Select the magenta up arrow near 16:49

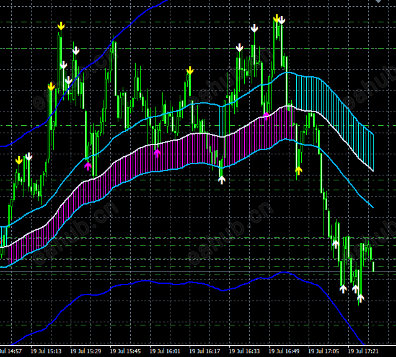pyautogui.click(x=266, y=116)
